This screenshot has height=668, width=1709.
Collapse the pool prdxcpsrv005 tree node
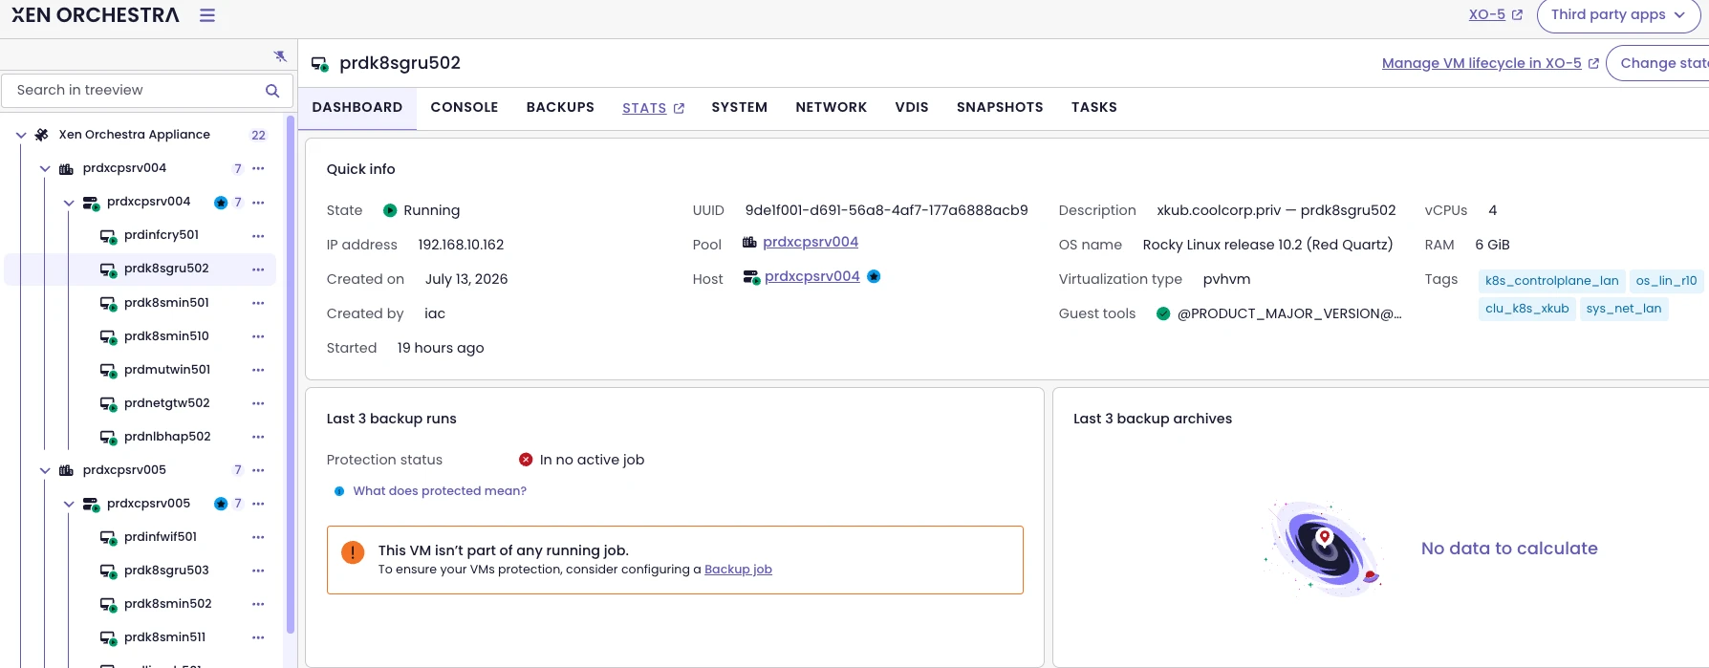[x=45, y=470]
